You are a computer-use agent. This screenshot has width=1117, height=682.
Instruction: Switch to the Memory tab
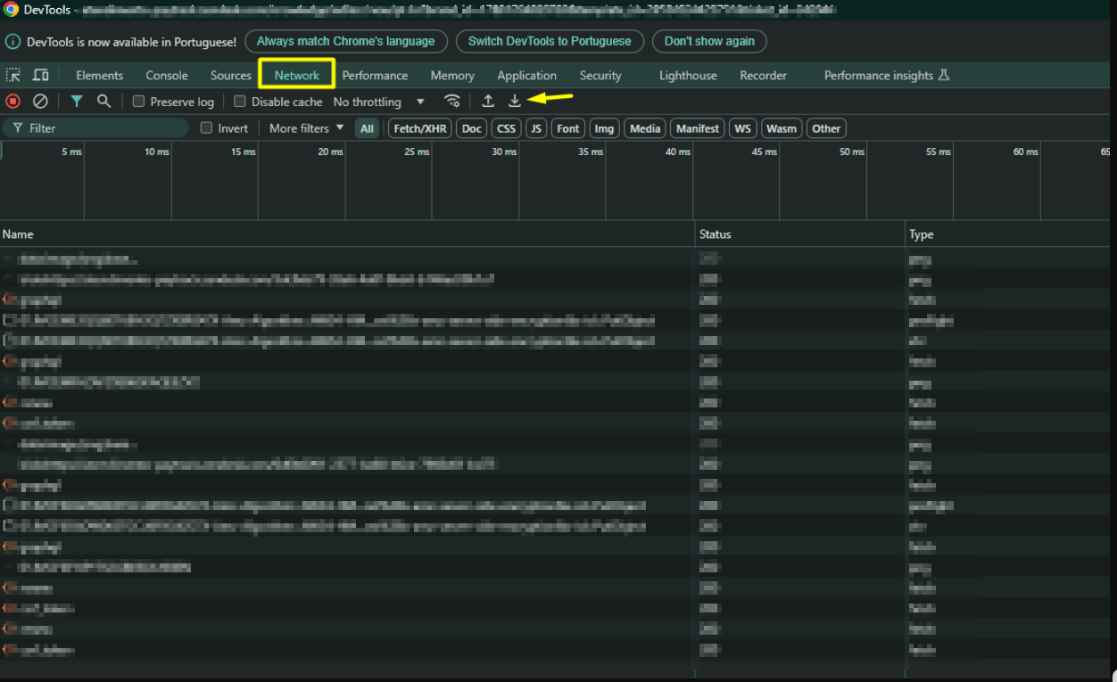(x=452, y=76)
